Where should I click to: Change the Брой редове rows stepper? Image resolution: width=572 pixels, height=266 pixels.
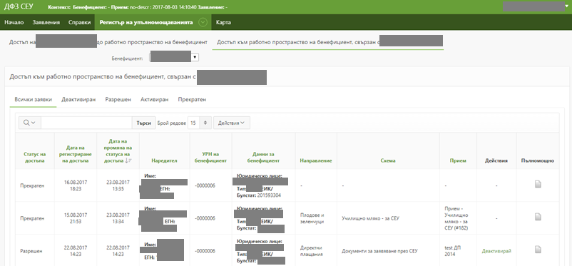pos(206,123)
